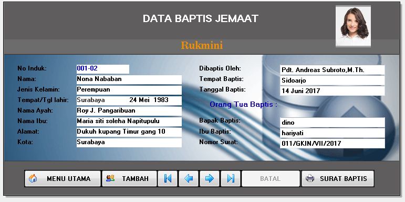
Task: Click the Nama Ibu field
Action: [x=129, y=122]
